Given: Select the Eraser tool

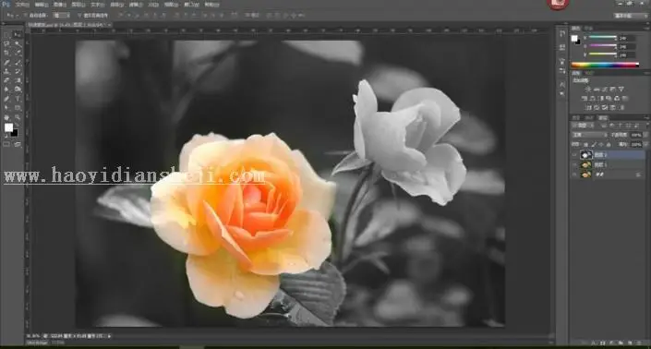Looking at the screenshot, I should (6, 80).
